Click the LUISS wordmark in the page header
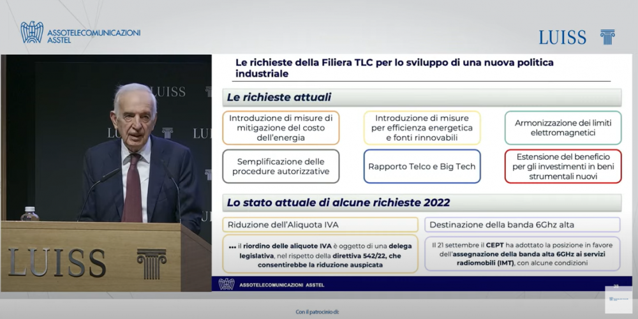The image size is (638, 319). pyautogui.click(x=562, y=38)
